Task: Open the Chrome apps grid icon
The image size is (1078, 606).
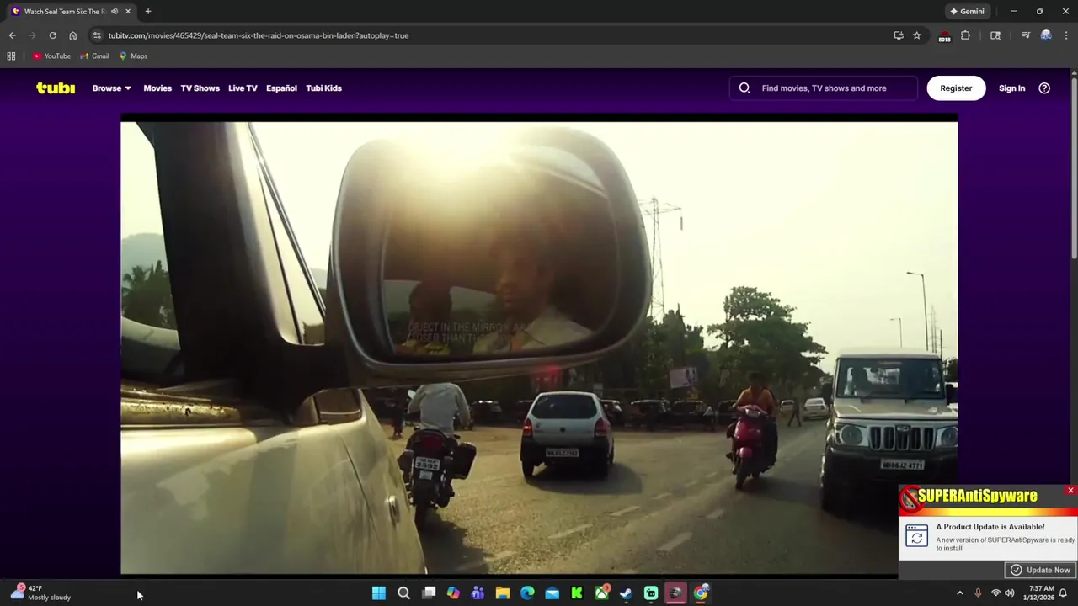Action: point(11,56)
